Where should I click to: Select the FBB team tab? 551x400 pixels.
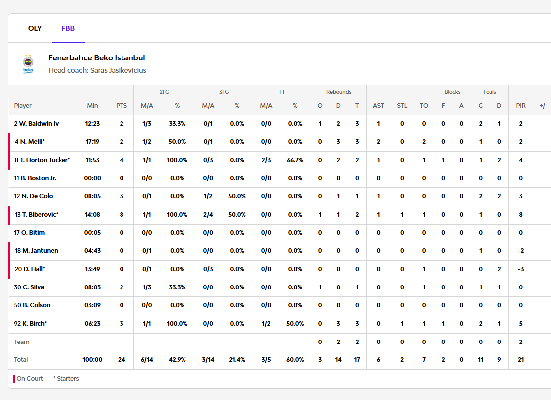(68, 28)
